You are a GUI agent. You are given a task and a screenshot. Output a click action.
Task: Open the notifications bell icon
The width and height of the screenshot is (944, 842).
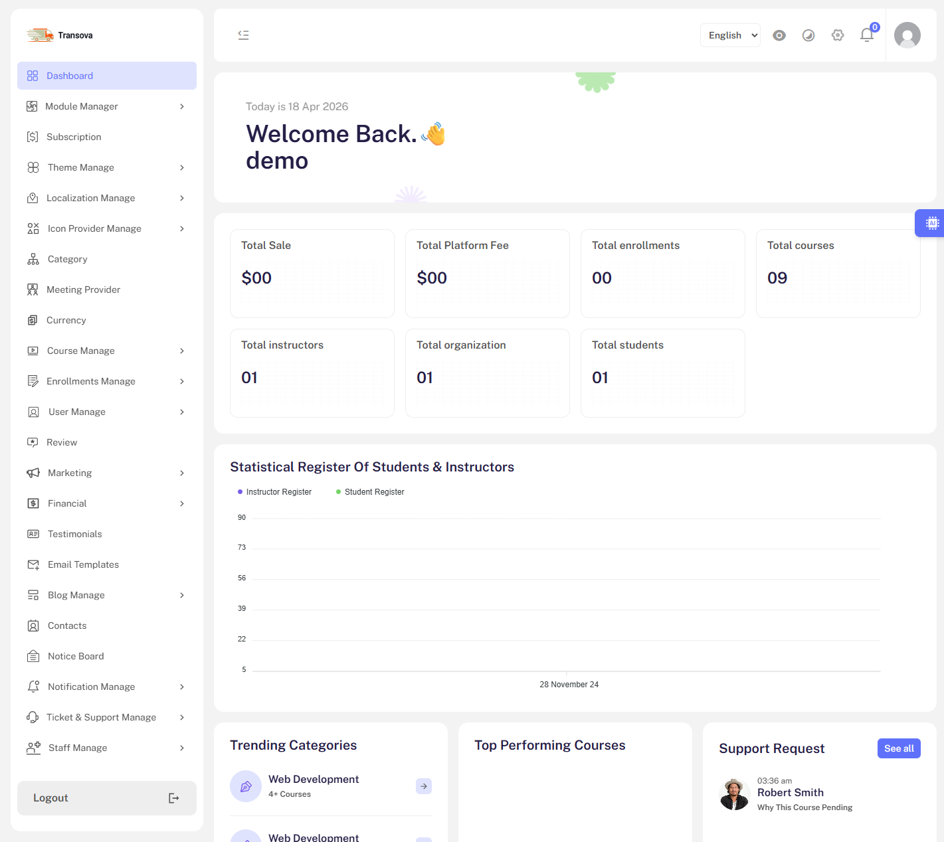[867, 35]
